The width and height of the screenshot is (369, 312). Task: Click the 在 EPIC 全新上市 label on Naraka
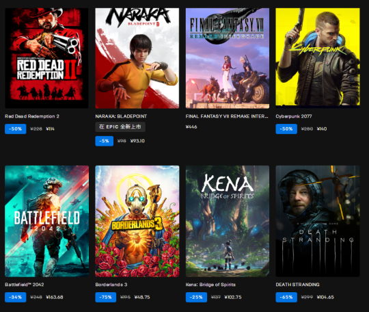coord(120,127)
